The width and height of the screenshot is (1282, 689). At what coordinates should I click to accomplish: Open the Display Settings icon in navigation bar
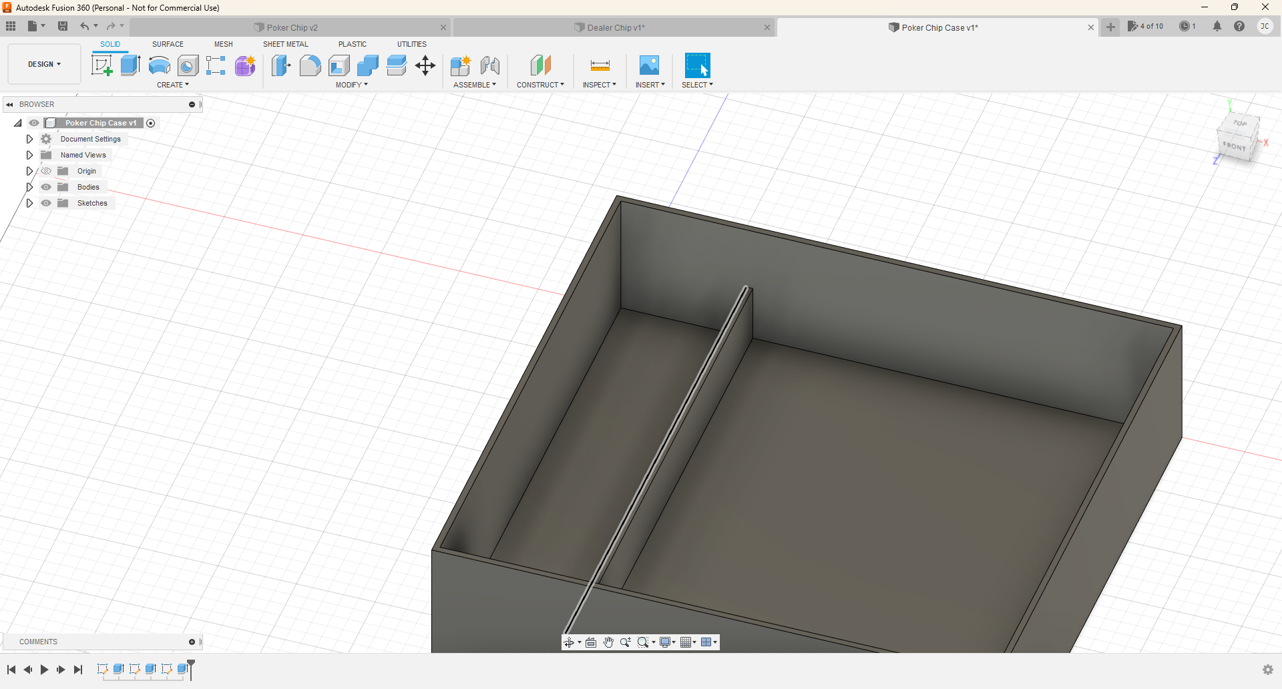pyautogui.click(x=667, y=642)
